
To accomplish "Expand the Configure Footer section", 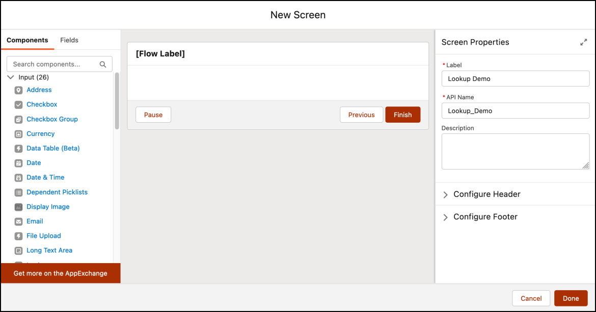I will (445, 217).
